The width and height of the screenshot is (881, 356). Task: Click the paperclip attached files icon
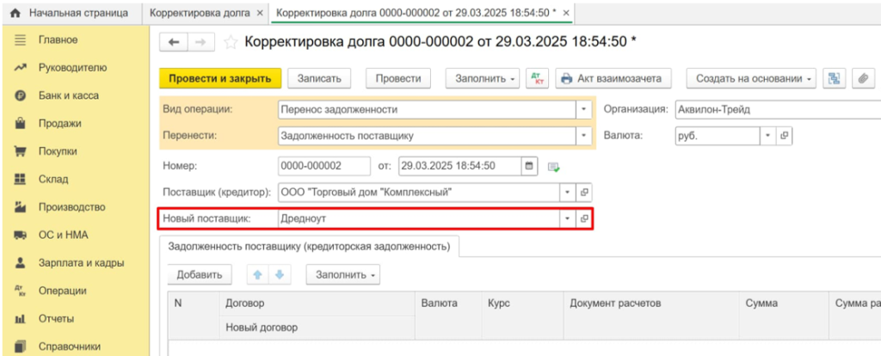[860, 78]
